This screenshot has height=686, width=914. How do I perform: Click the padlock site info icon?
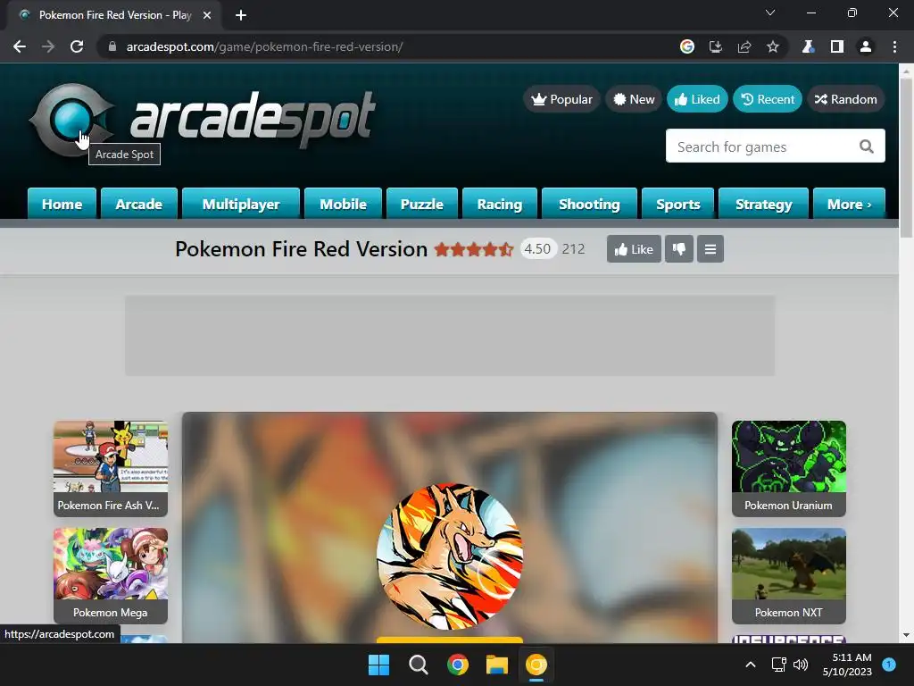112,46
